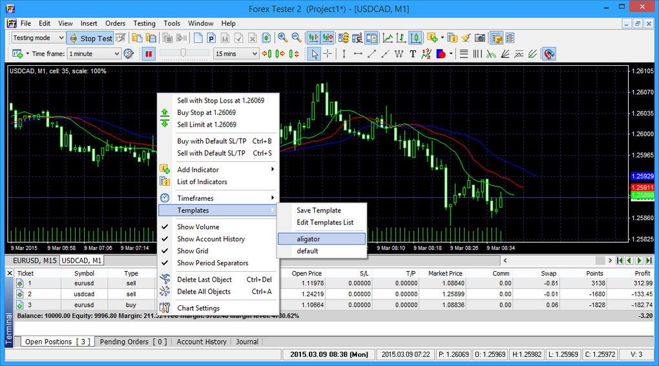Adjust the test speed slider
The width and height of the screenshot is (659, 366).
point(184,53)
